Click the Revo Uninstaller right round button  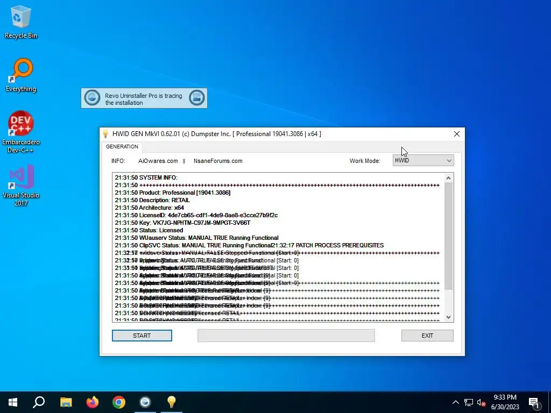pyautogui.click(x=196, y=98)
